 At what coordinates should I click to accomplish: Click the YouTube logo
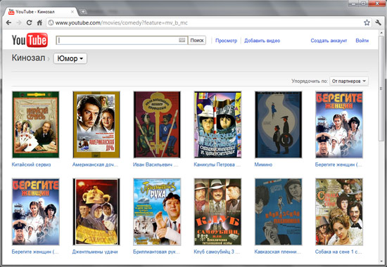[x=30, y=40]
